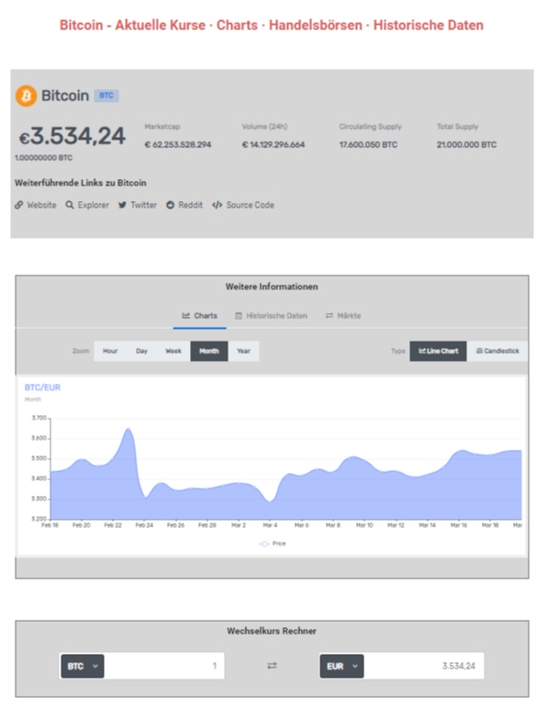Open the Website link
This screenshot has height=708, width=559.
click(x=36, y=205)
